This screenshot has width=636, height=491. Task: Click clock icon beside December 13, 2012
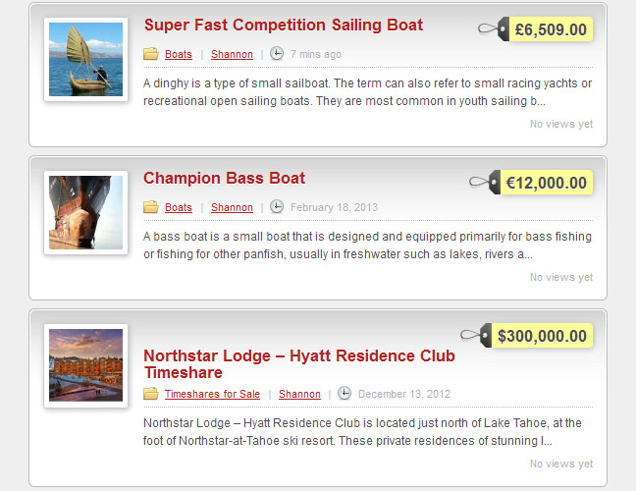point(344,393)
